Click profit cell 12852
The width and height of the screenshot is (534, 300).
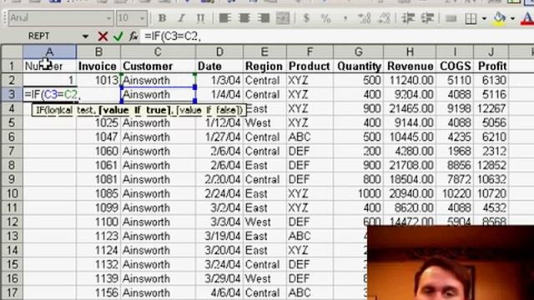coord(491,165)
